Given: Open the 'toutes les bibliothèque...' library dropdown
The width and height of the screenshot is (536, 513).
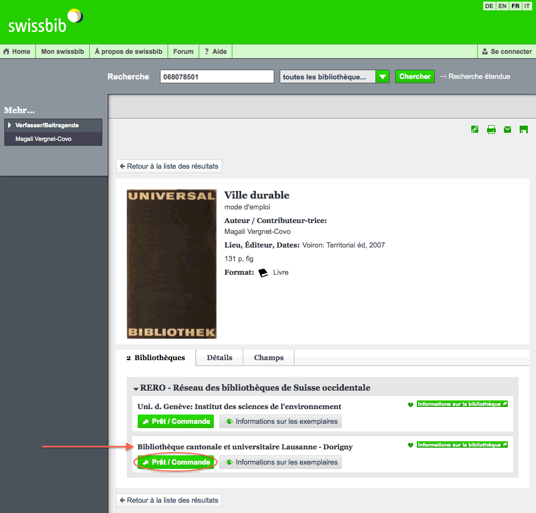Looking at the screenshot, I should (334, 77).
